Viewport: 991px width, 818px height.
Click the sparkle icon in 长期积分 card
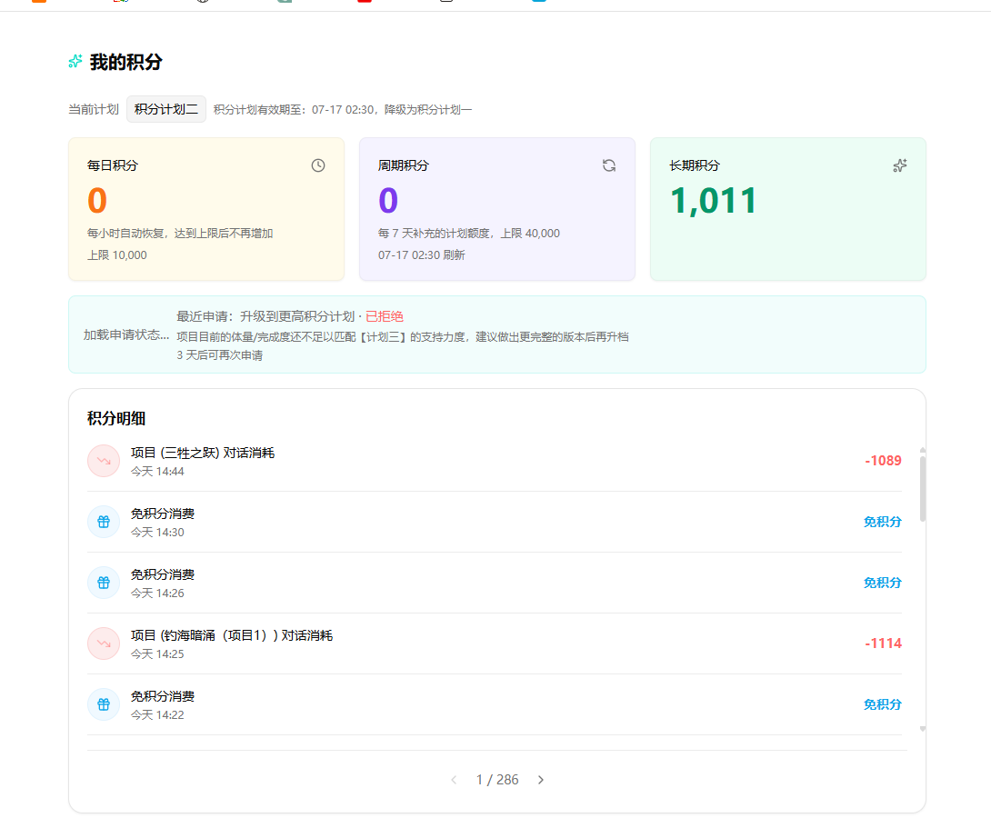click(900, 165)
